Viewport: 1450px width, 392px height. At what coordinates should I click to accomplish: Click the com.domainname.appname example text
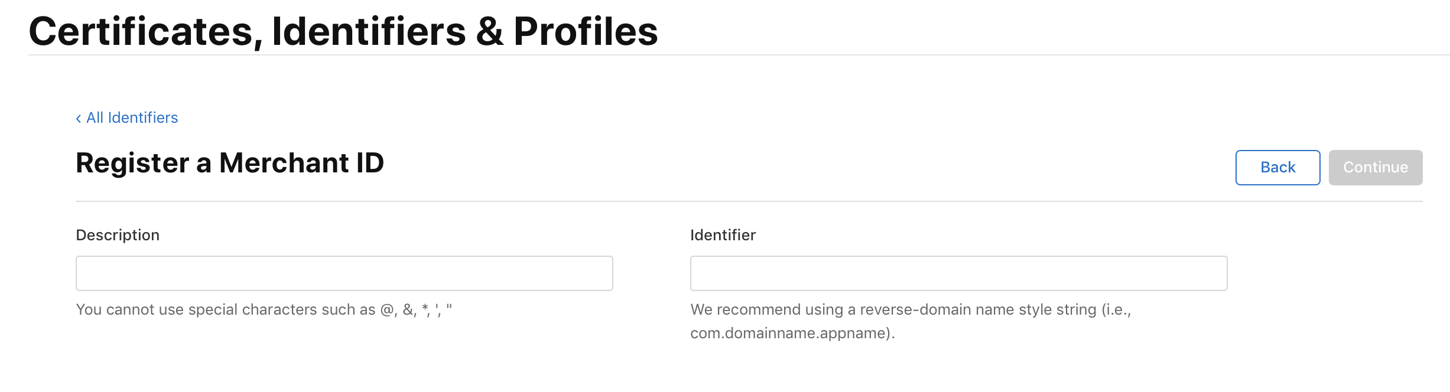[790, 333]
